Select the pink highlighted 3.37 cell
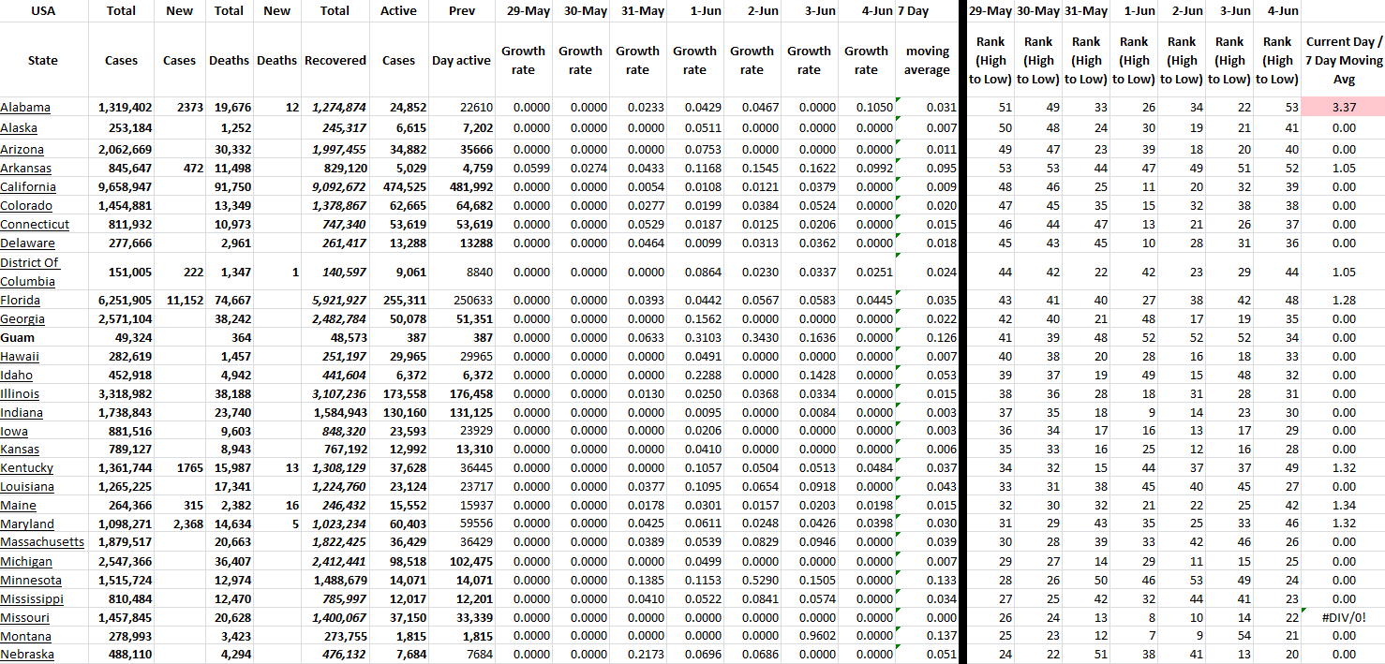This screenshot has width=1385, height=664. pyautogui.click(x=1344, y=108)
